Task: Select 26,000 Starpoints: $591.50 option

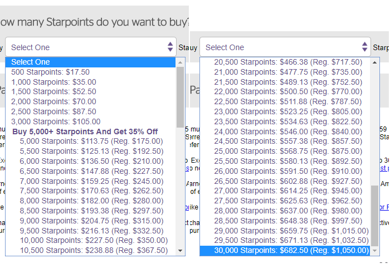Action: coord(285,171)
